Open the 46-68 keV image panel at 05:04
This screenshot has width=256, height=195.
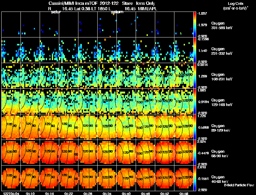11,178
